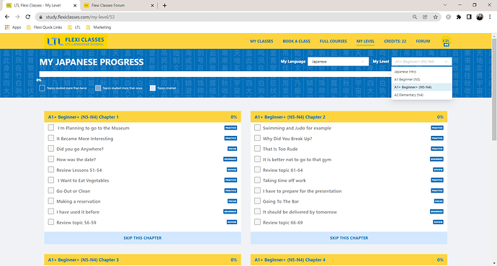Open tab search chevron in title bar
Screen dimensions: 497x266
coord(445,5)
